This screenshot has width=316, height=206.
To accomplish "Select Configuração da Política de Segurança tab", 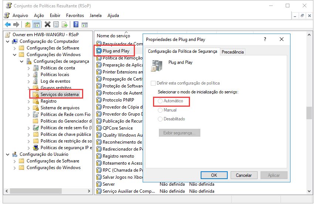I will point(182,51).
